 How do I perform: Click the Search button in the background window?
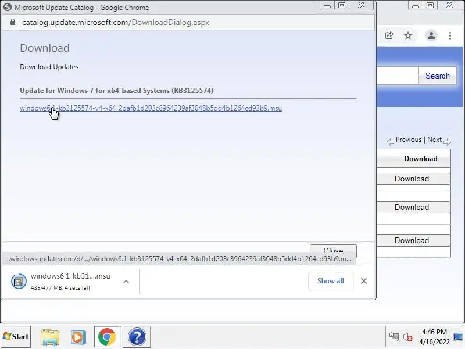(x=438, y=76)
